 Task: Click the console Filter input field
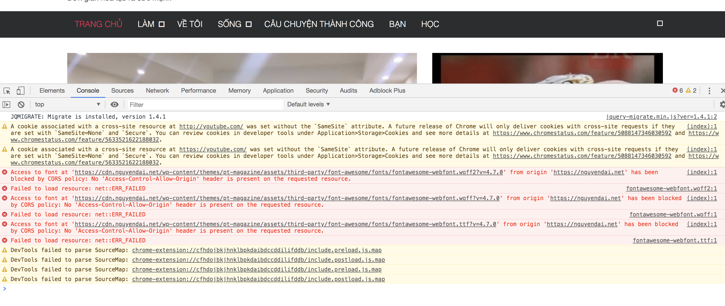pyautogui.click(x=205, y=105)
